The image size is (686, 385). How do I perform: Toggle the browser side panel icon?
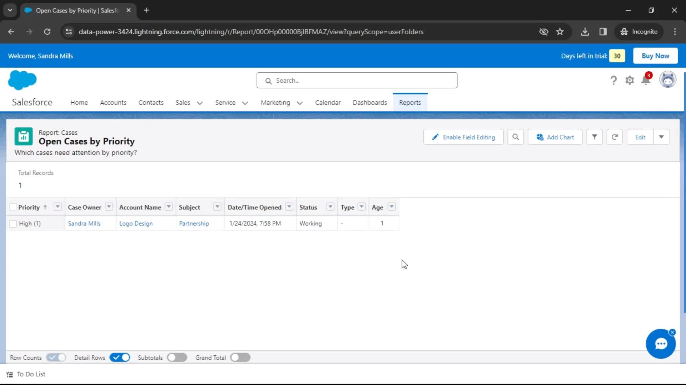[603, 32]
